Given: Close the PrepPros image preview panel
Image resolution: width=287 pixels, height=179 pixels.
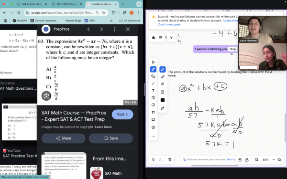Looking at the screenshot, I should (x=128, y=29).
